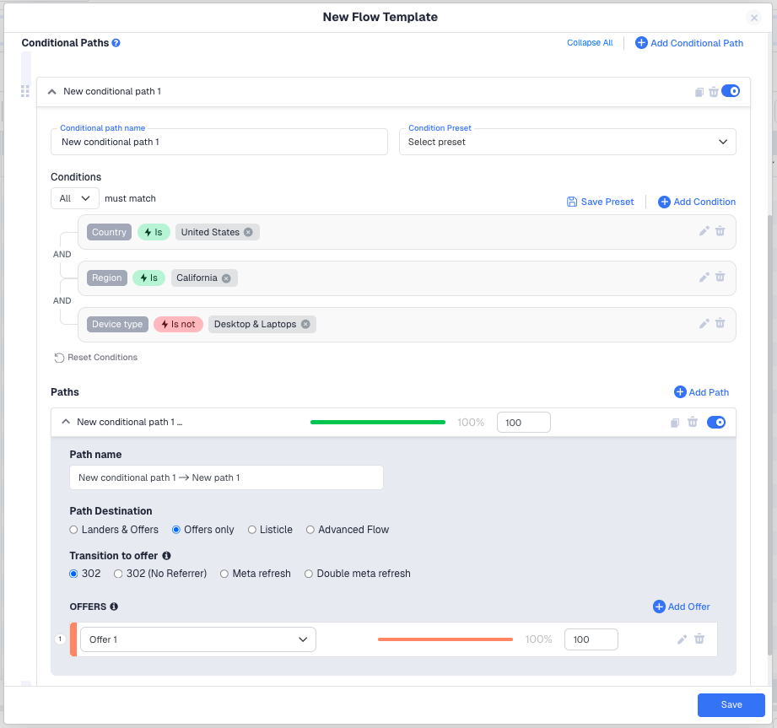Click the green path weight bar
The width and height of the screenshot is (777, 728).
[x=377, y=422]
